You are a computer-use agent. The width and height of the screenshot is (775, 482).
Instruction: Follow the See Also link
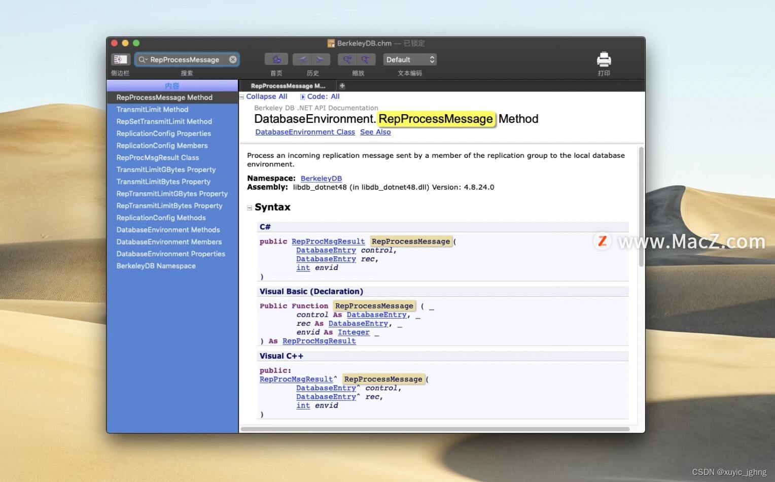(x=375, y=132)
